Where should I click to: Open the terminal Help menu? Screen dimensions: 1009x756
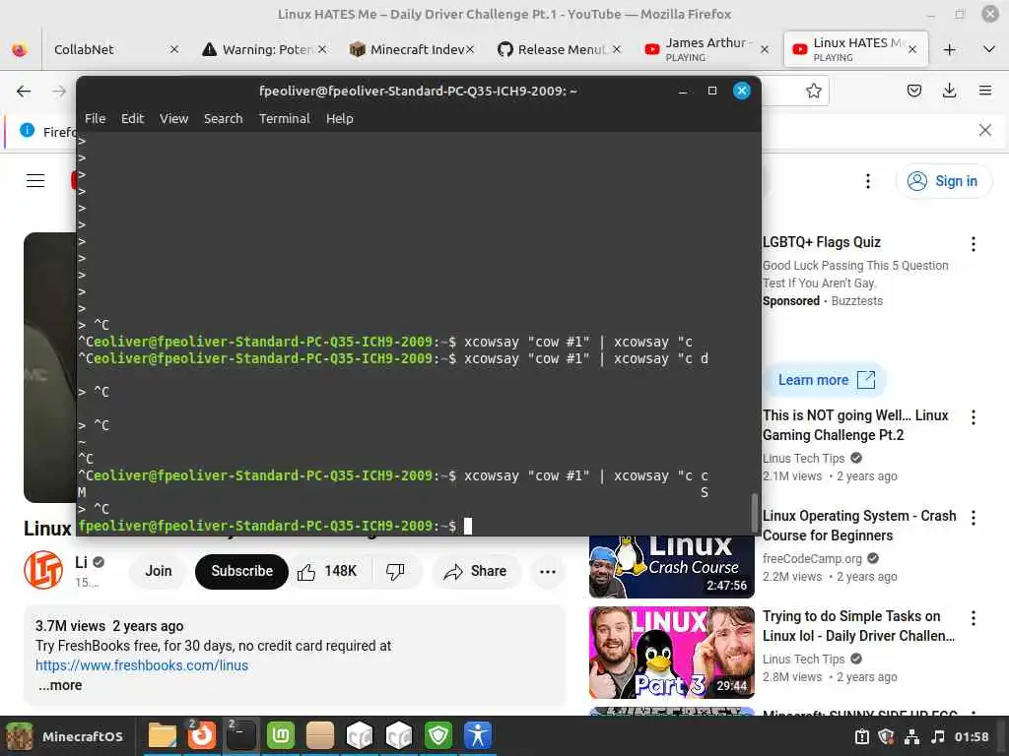point(339,118)
